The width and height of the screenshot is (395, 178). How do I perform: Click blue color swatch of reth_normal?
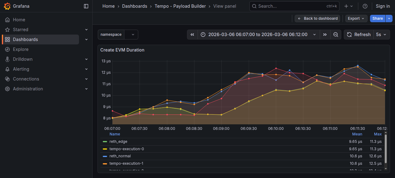[x=105, y=156]
